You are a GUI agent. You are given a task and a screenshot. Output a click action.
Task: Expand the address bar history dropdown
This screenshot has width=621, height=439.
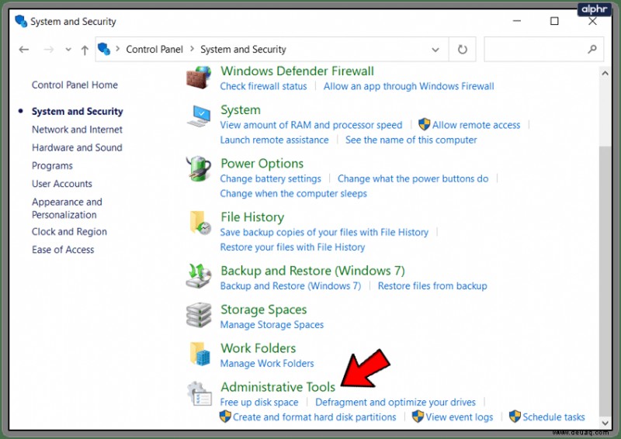(435, 50)
